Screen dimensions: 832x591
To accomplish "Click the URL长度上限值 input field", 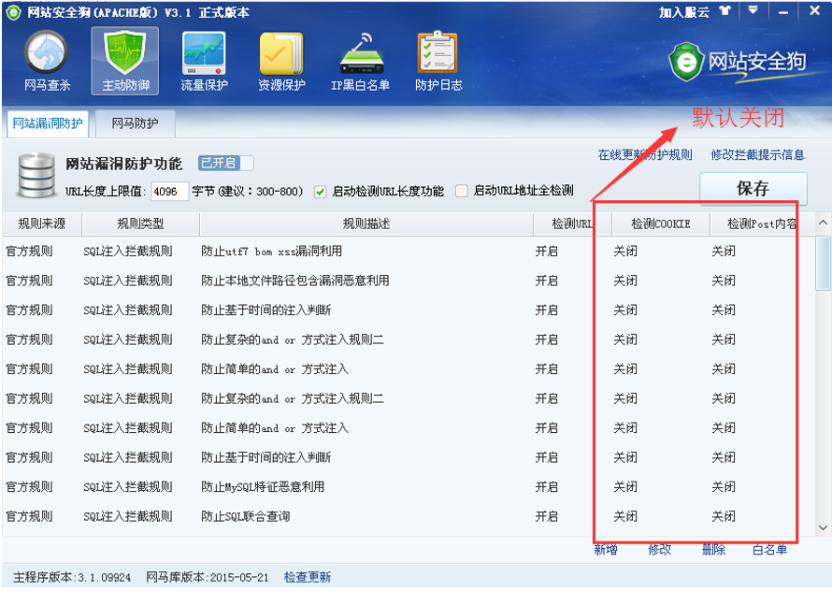I will click(x=169, y=192).
